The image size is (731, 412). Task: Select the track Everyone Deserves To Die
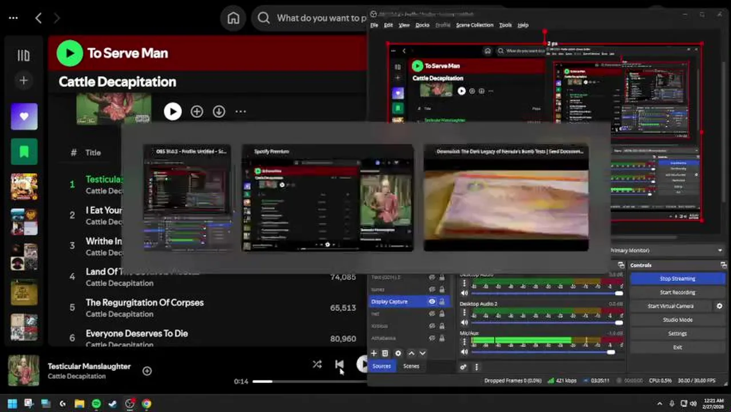point(137,333)
